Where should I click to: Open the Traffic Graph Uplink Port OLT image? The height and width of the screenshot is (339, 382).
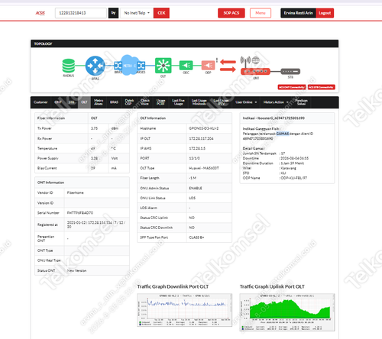coord(287,312)
